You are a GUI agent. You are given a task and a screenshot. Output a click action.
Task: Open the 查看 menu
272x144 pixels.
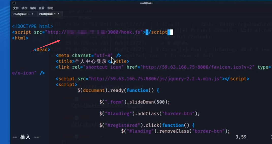click(41, 8)
